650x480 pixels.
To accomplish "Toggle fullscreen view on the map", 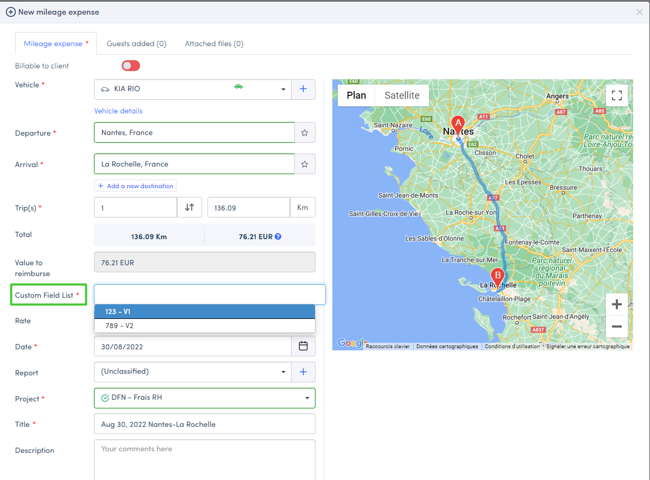I will click(x=616, y=95).
